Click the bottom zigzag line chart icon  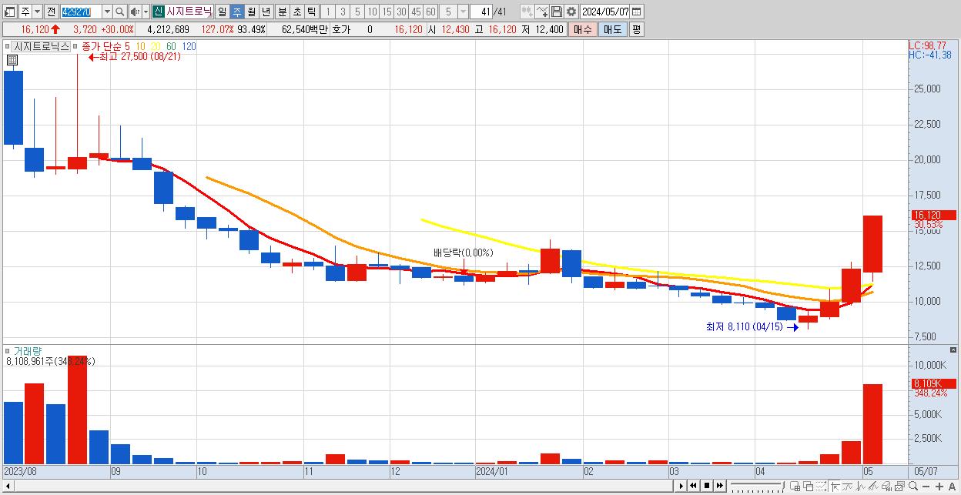[x=860, y=487]
